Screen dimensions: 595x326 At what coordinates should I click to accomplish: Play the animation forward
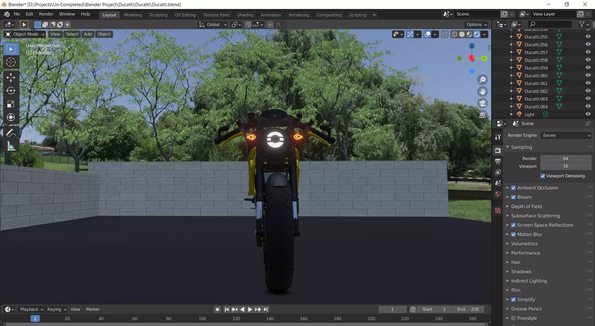(x=250, y=309)
